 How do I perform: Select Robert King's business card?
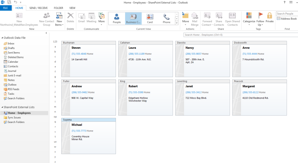[x=146, y=97]
